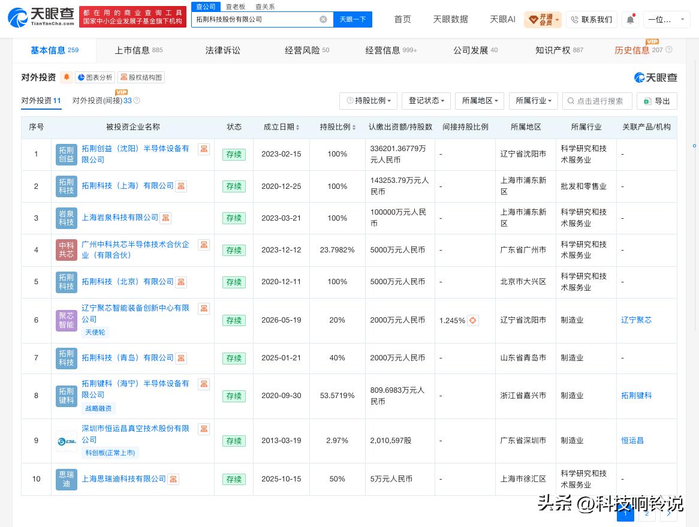The height and width of the screenshot is (527, 699).
Task: Switch to 历史信息 tab
Action: click(x=638, y=50)
